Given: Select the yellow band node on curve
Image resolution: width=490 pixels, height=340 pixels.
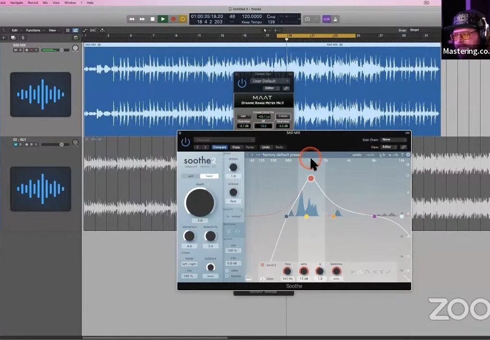Looking at the screenshot, I should click(306, 216).
